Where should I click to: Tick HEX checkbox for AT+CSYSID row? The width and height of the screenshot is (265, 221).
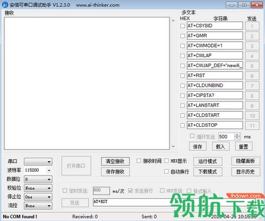pyautogui.click(x=182, y=26)
